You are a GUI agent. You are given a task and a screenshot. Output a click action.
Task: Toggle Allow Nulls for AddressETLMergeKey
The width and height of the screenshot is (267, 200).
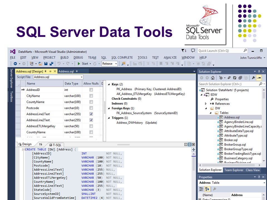[x=91, y=126]
